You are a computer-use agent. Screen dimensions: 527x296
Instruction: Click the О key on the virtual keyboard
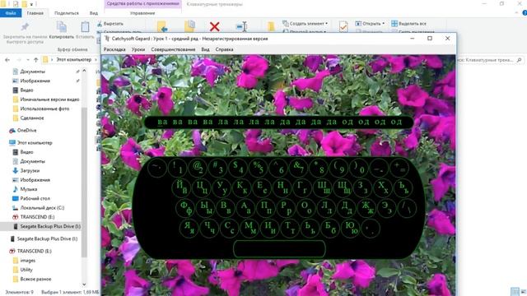[306, 207]
